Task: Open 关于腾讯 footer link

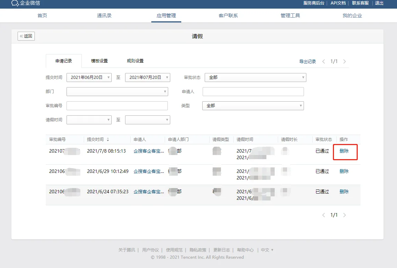Action: coord(126,250)
